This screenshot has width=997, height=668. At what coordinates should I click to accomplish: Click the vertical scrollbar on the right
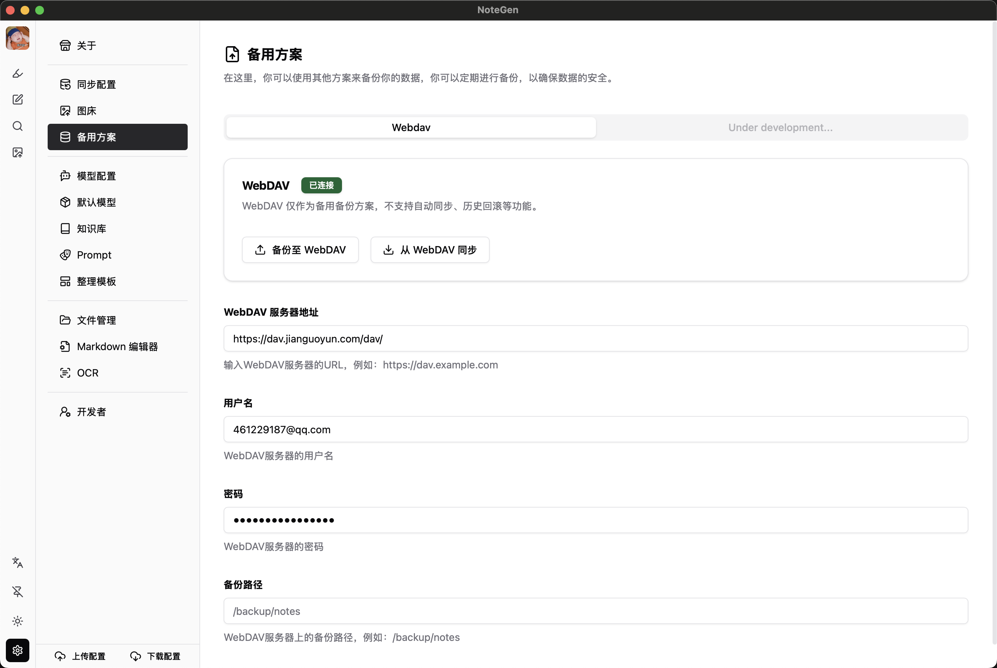click(x=994, y=332)
